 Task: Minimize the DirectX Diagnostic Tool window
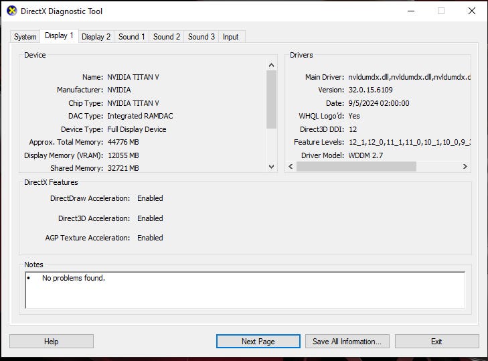411,11
